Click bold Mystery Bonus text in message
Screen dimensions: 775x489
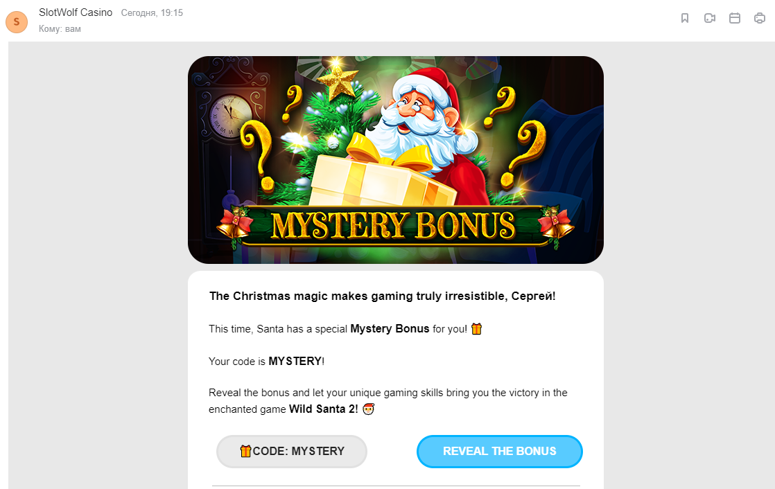pos(390,328)
